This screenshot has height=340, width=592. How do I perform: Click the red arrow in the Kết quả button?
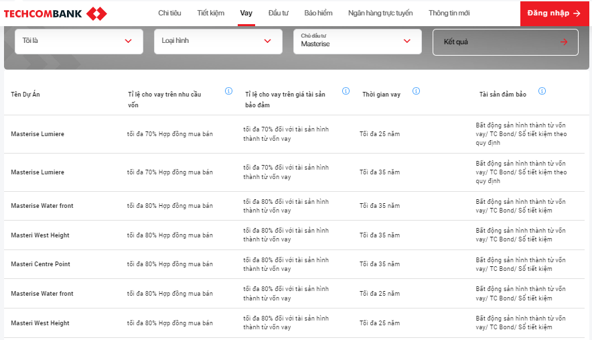(564, 42)
